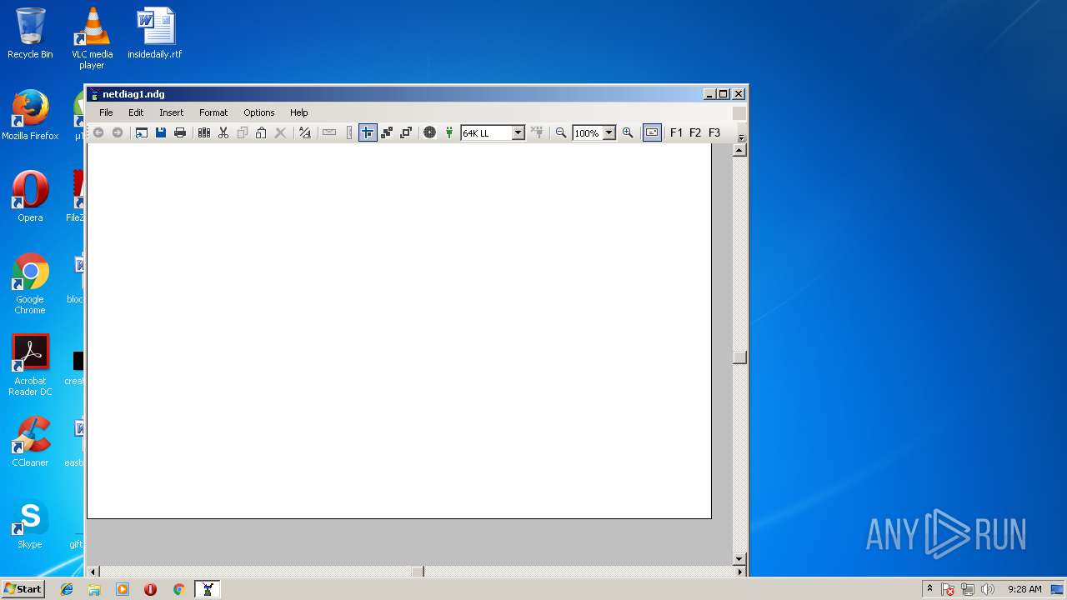Toggle the snap alignment cross icon

point(368,132)
